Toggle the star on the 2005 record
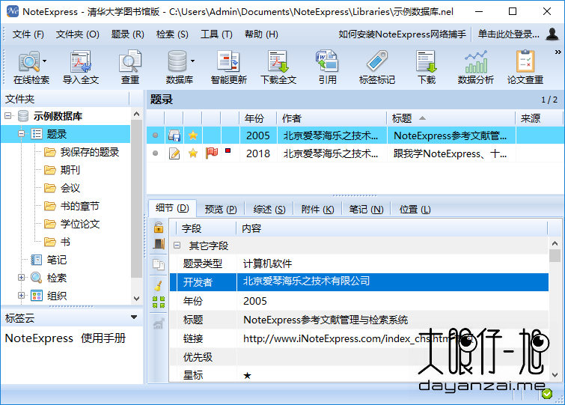 (x=193, y=135)
